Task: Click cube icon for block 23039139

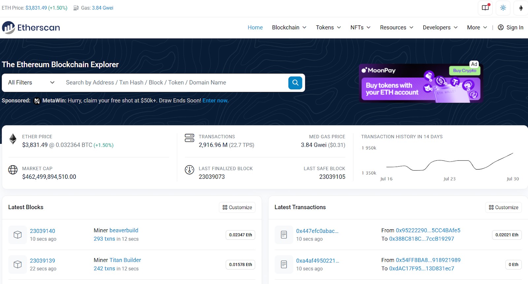Action: pyautogui.click(x=17, y=264)
